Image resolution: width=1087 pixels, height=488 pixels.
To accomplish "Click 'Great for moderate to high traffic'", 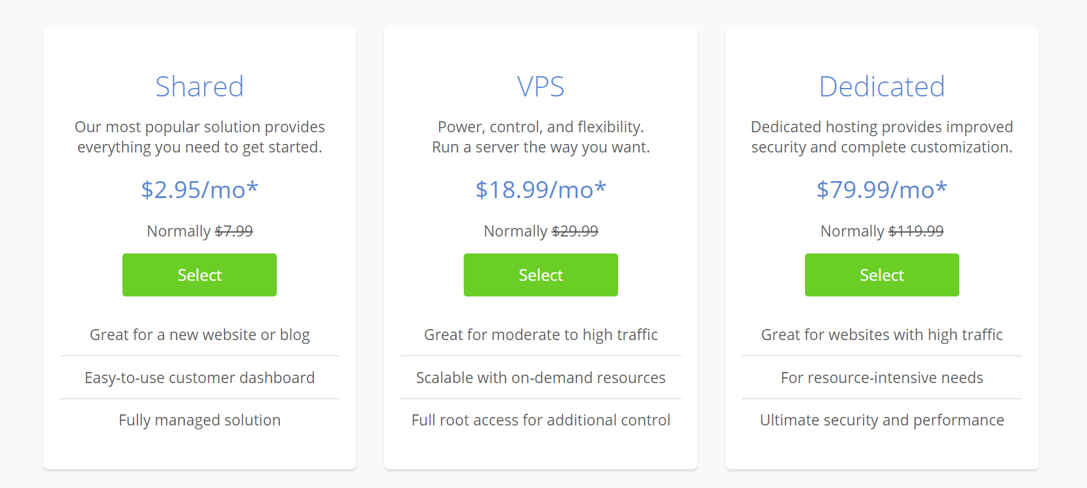I will coord(541,335).
